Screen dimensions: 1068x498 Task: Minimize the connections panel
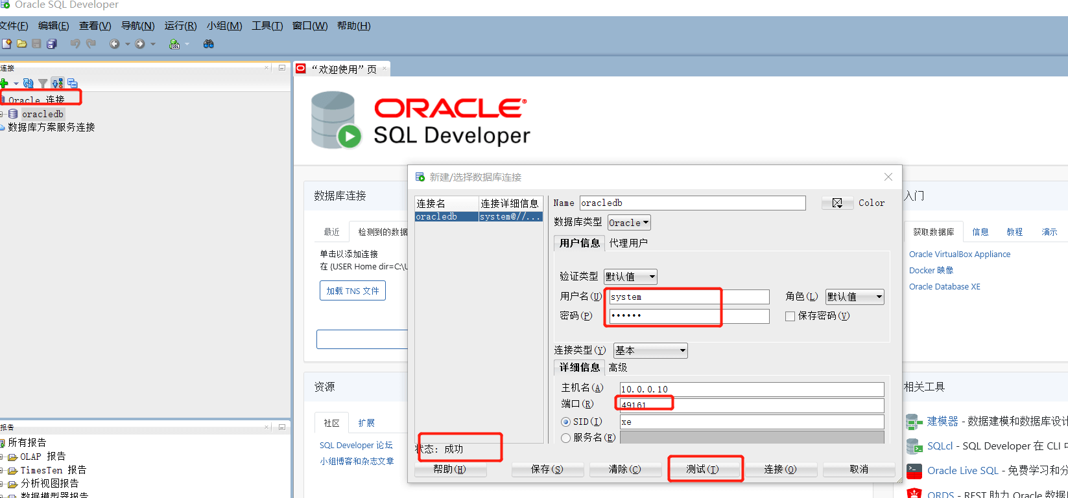pyautogui.click(x=282, y=67)
